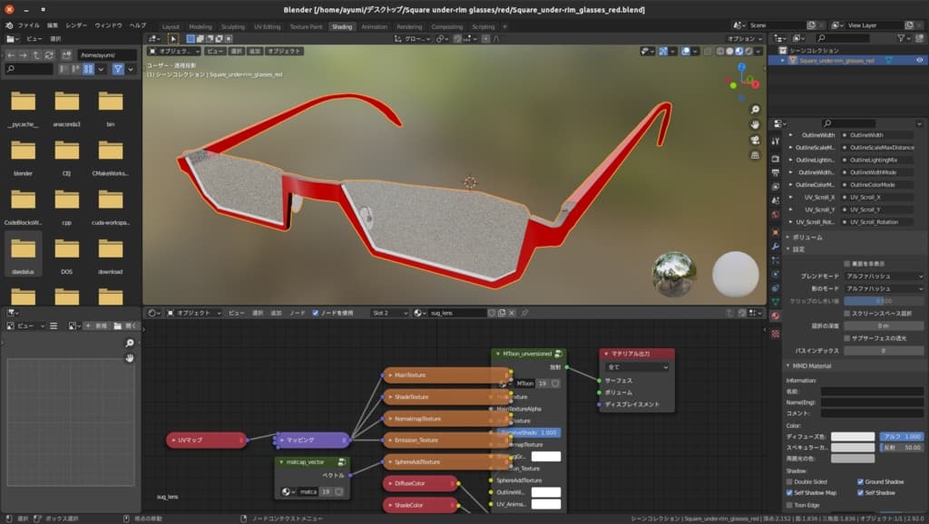Uncheck the Ground Shadow checkbox
929x524 pixels.
(x=858, y=481)
